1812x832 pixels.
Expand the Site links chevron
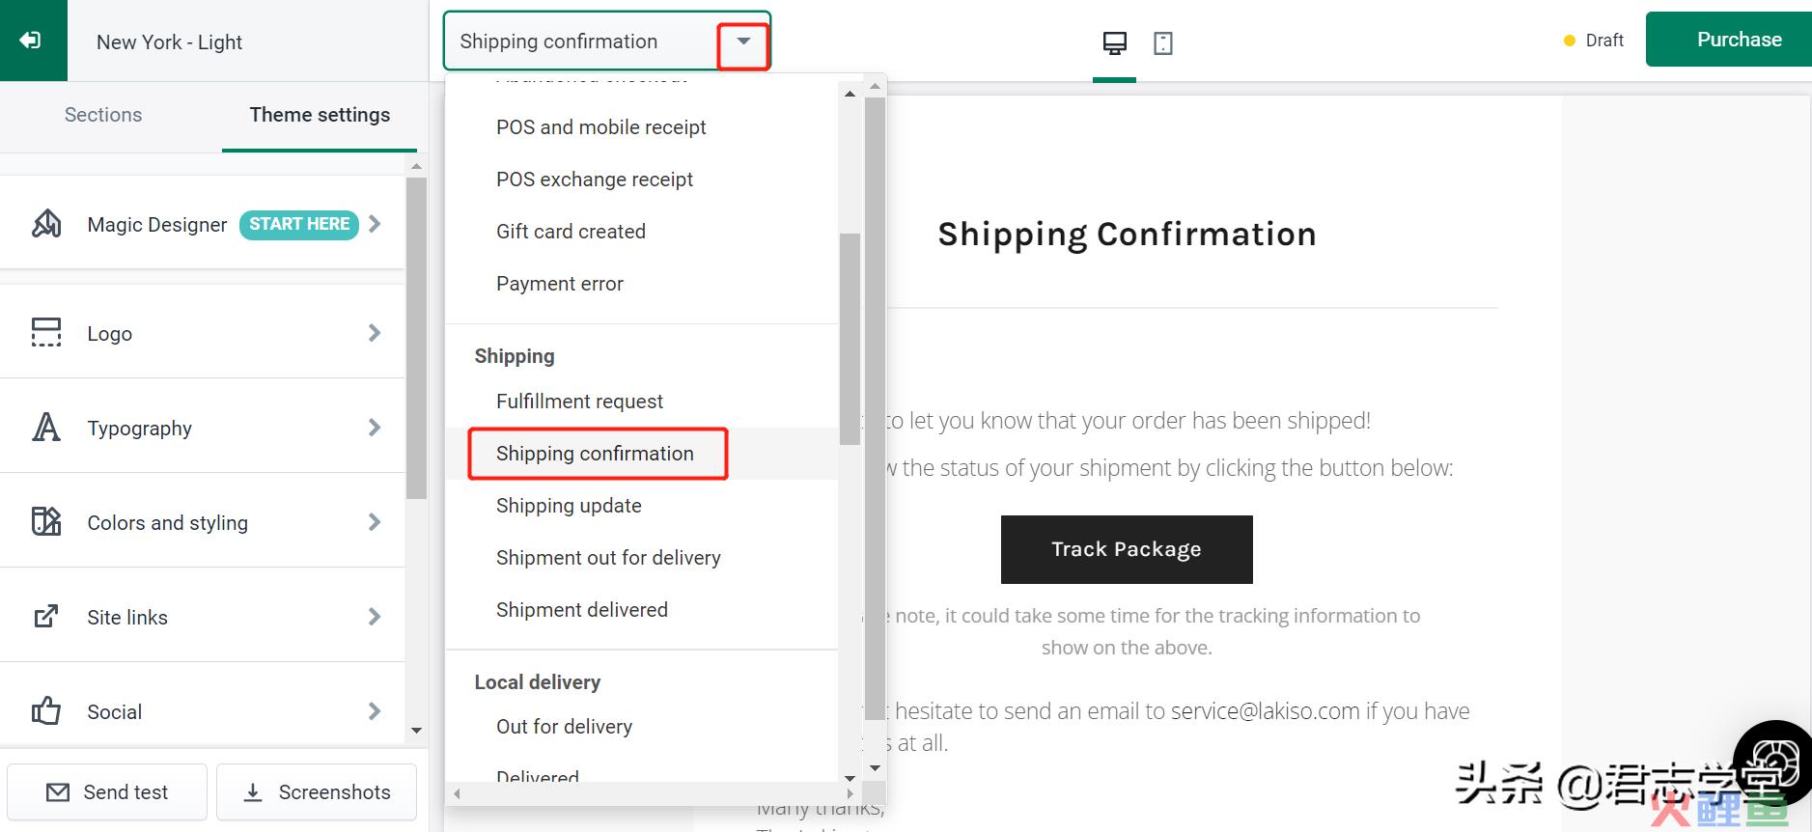point(375,617)
